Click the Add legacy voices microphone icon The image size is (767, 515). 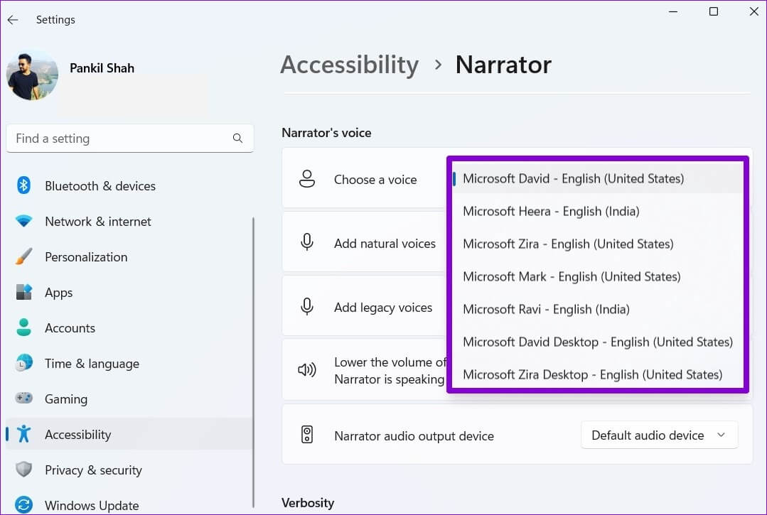(306, 306)
